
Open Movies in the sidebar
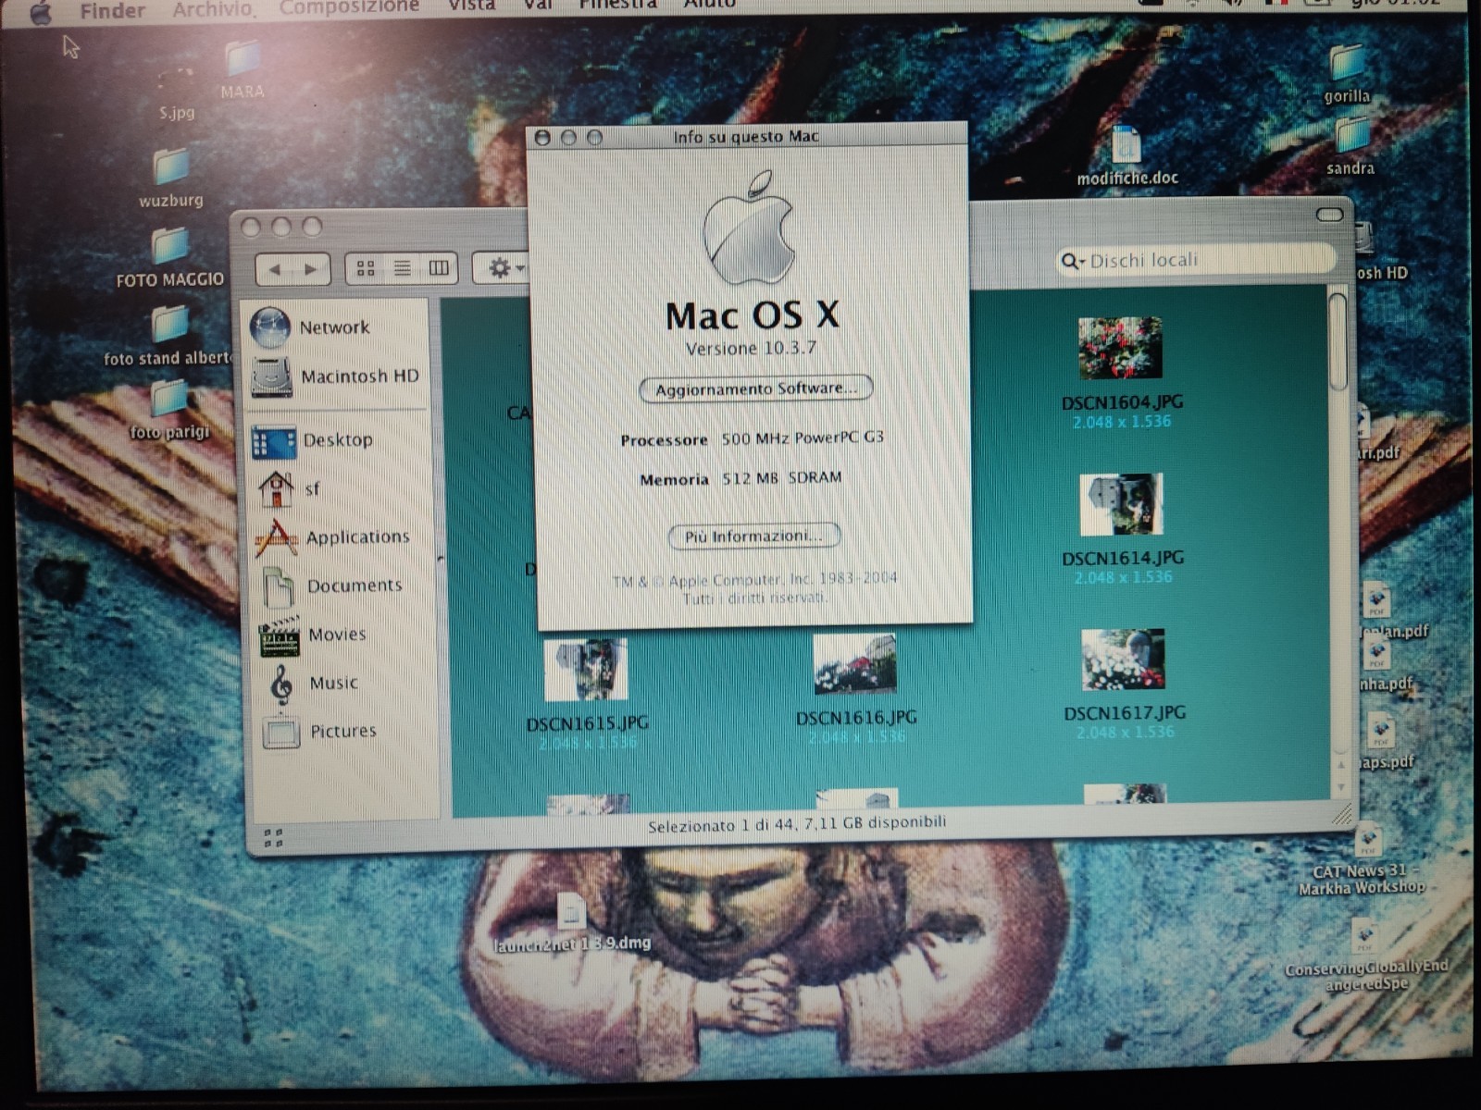[x=313, y=635]
